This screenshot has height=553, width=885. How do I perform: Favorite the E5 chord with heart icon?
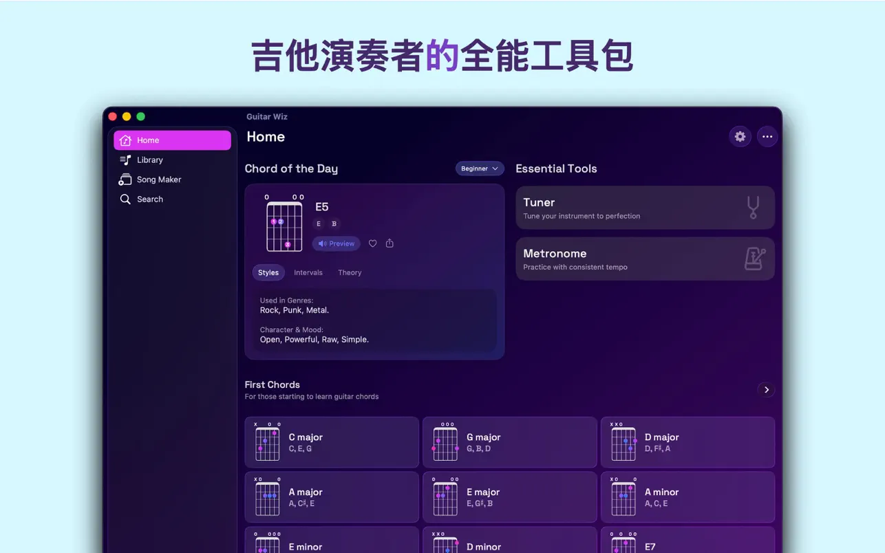372,243
